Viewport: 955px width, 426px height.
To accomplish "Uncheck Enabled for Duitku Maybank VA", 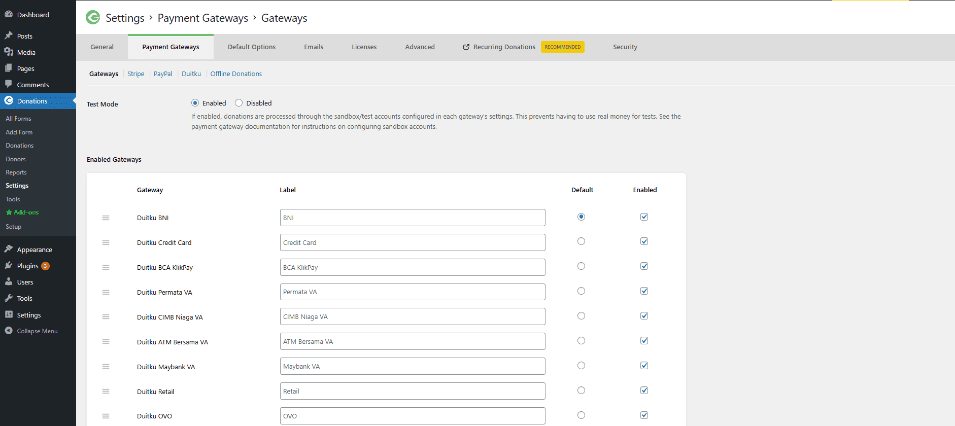I will 644,366.
